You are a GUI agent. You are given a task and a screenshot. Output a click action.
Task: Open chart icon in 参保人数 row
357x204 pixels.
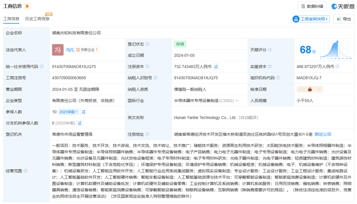pyautogui.click(x=84, y=112)
